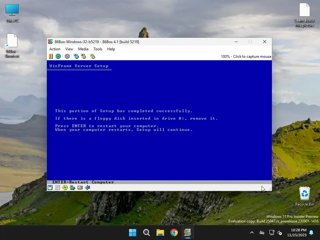
Task: Click emulated screen to capture mouse
Action: (x=159, y=122)
